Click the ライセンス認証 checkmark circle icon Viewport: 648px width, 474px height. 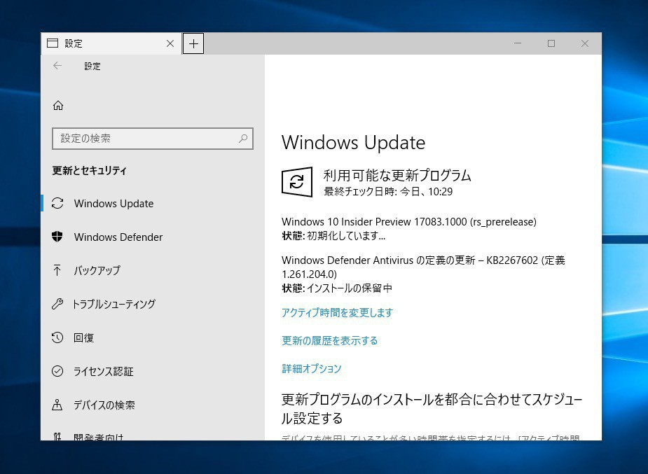pyautogui.click(x=58, y=371)
